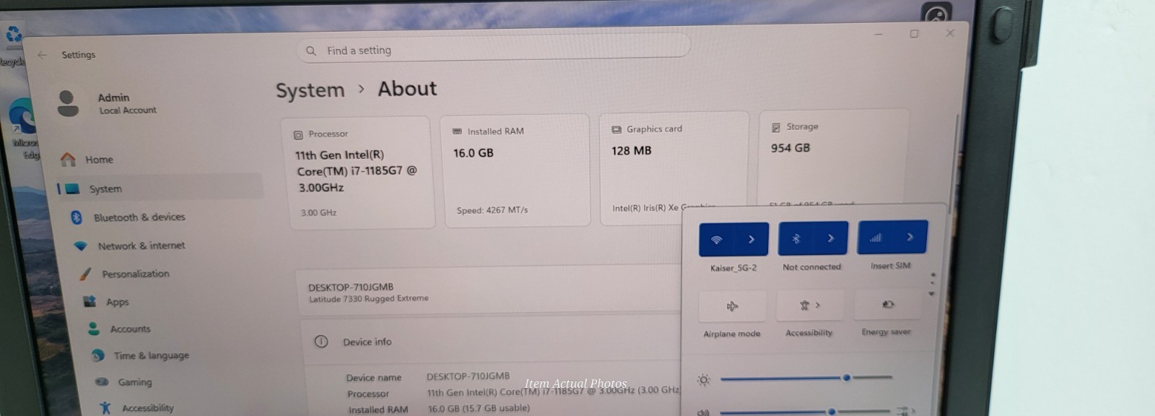Expand cellular options arrow

[x=910, y=236]
